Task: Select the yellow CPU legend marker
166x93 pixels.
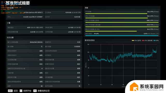Action: 133,41
